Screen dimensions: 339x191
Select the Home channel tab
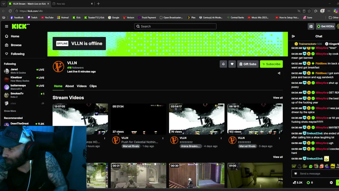click(58, 86)
